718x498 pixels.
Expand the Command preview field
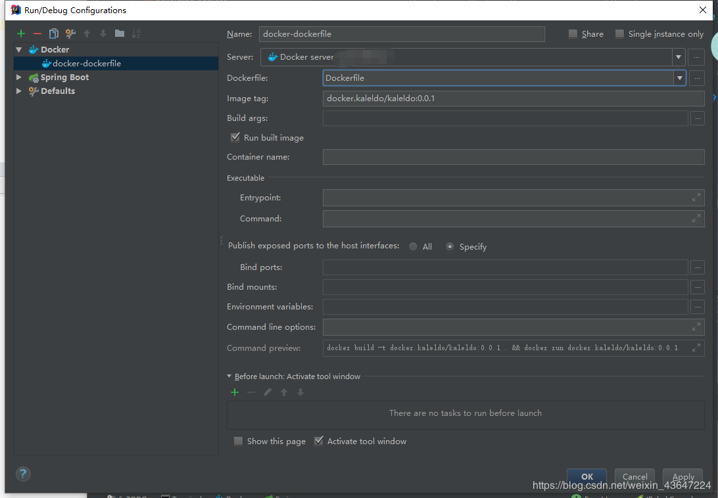696,348
